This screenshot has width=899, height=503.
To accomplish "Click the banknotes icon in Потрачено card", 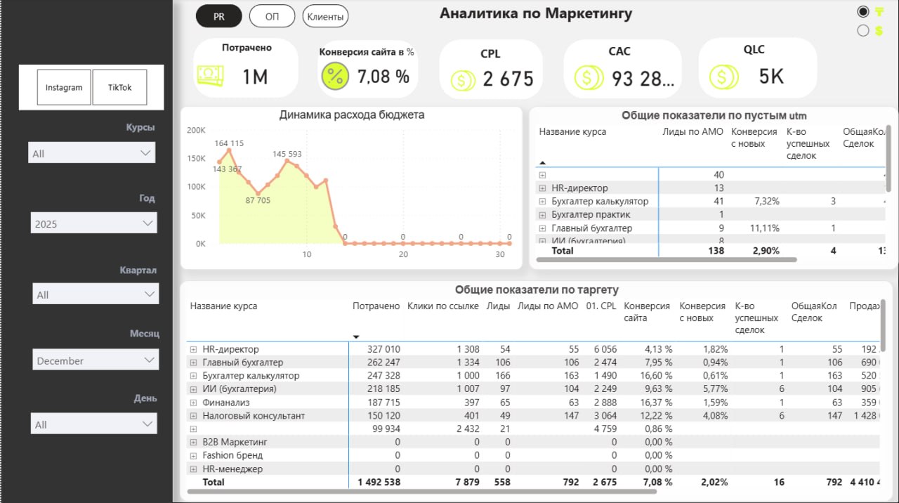I will click(x=211, y=76).
